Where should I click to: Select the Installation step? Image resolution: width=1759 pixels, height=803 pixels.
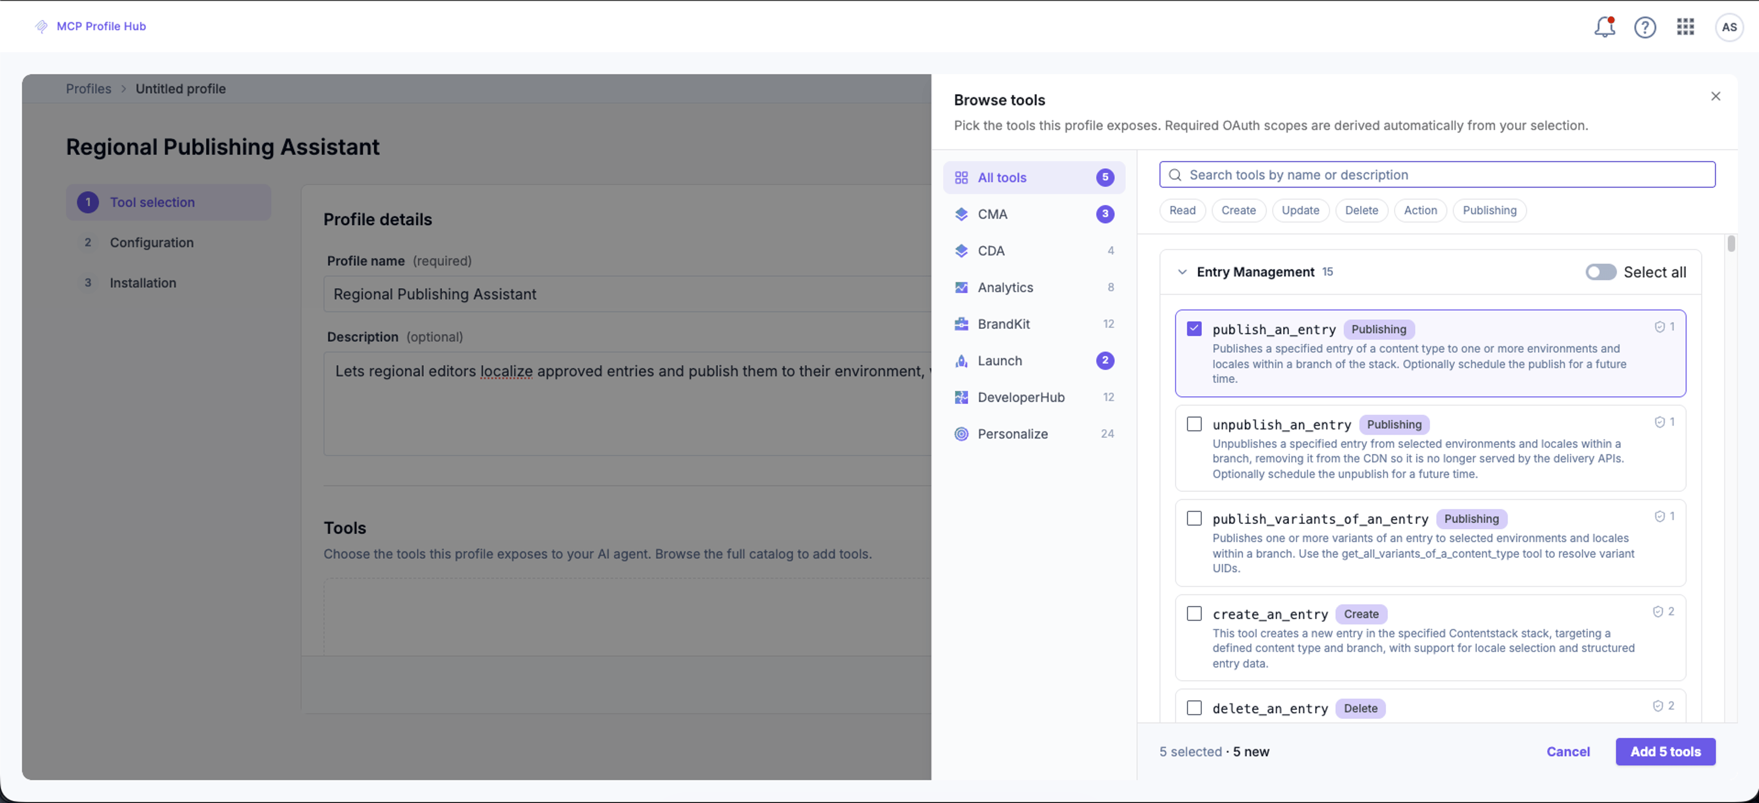point(168,282)
